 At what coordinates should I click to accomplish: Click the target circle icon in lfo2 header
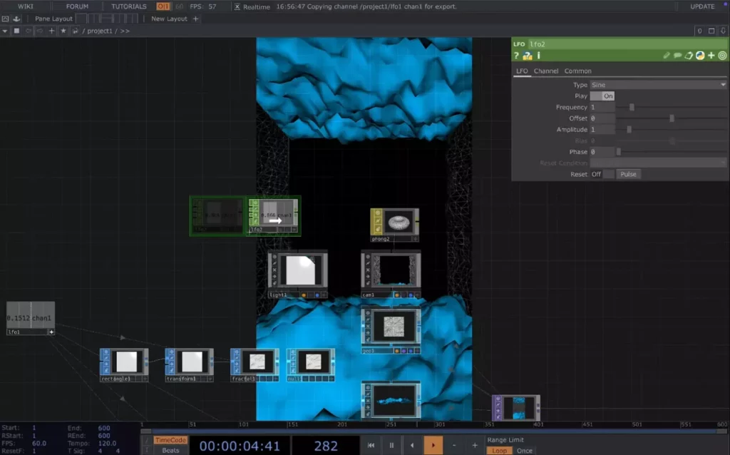pos(722,56)
